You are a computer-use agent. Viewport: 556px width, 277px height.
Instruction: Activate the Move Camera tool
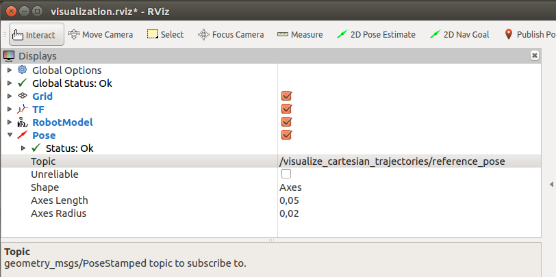tap(101, 35)
